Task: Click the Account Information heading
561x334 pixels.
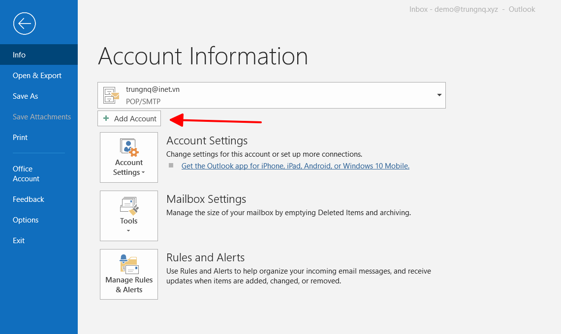Action: [203, 56]
